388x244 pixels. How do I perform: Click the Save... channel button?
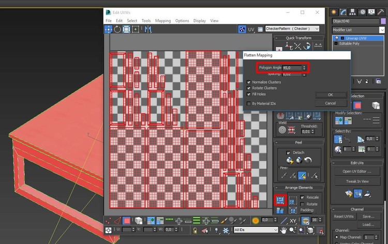368,217
